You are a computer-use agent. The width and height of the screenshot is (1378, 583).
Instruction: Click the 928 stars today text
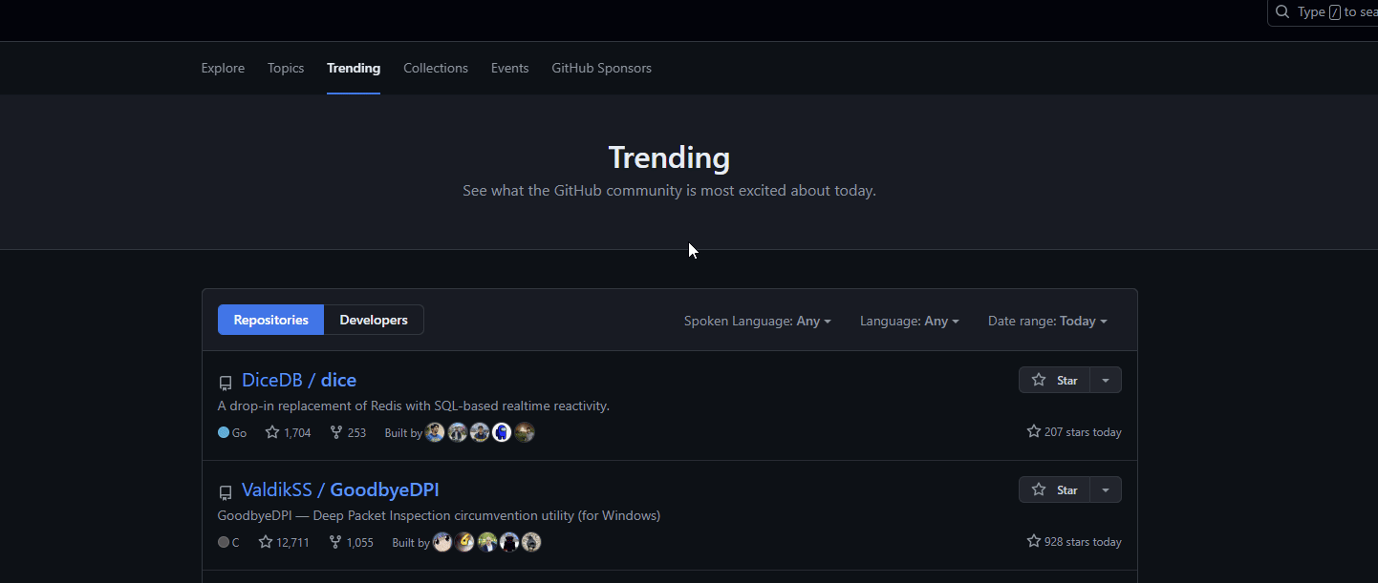1074,542
